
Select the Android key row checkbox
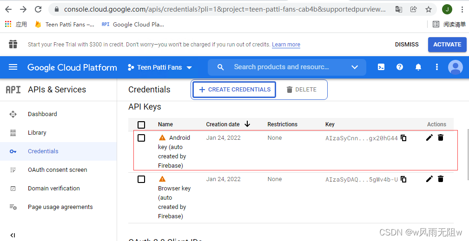click(141, 138)
